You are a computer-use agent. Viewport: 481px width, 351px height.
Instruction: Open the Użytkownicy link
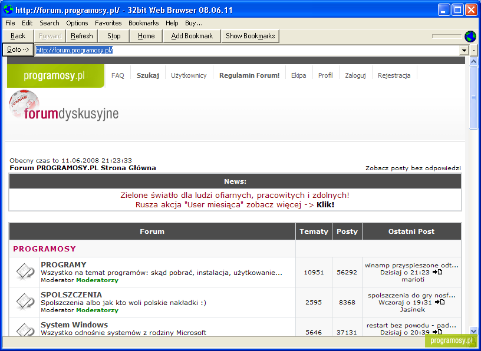click(189, 75)
